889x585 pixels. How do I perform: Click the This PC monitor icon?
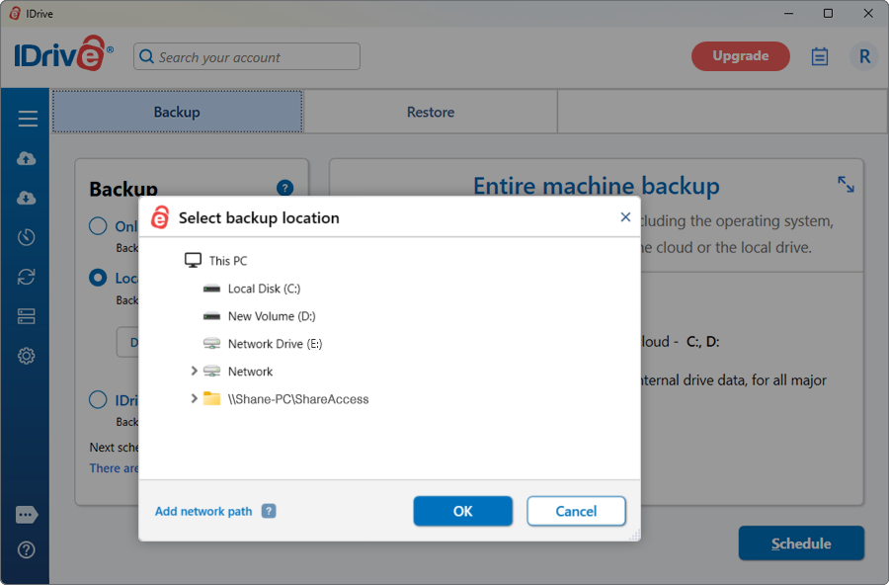click(193, 261)
